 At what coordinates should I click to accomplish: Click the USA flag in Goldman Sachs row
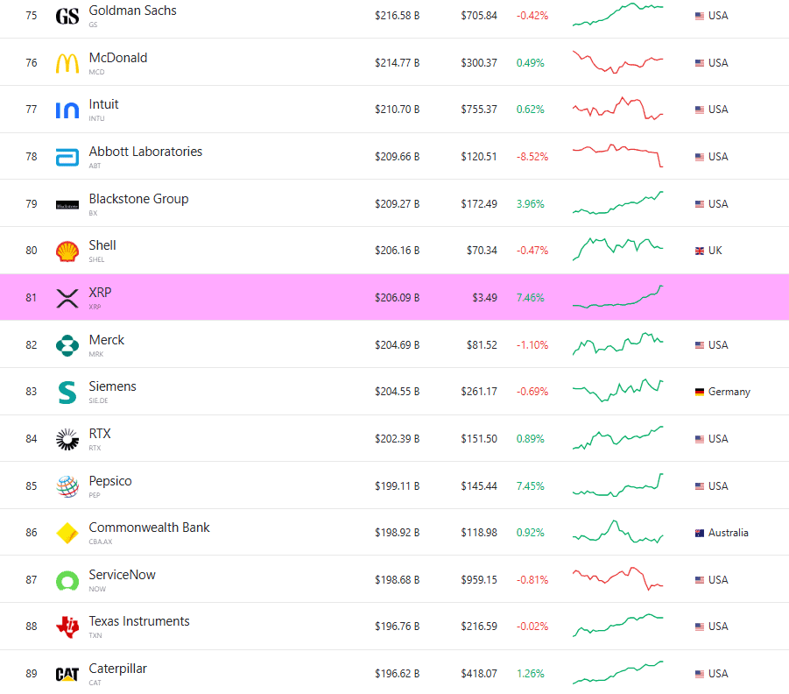[x=700, y=16]
